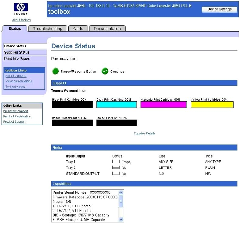Switch to the Troubleshooting tab
This screenshot has height=230, width=240.
pyautogui.click(x=48, y=29)
